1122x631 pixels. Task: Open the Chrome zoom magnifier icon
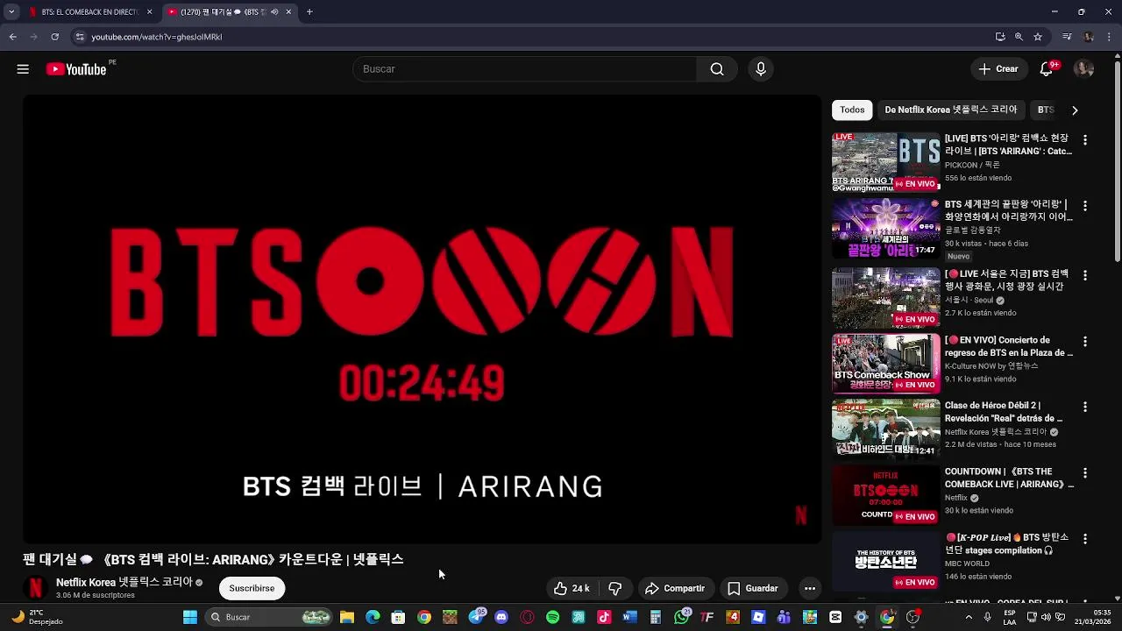point(1019,37)
